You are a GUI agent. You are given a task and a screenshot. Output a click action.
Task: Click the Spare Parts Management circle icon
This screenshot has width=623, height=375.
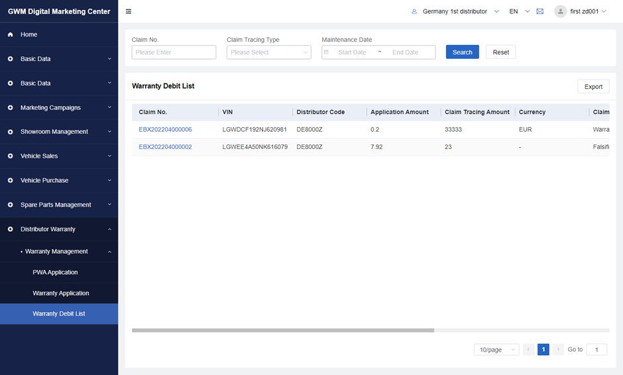click(11, 205)
